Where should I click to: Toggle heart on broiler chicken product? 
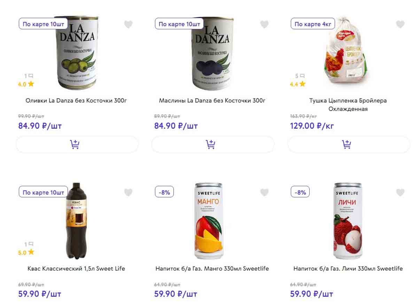[x=400, y=24]
